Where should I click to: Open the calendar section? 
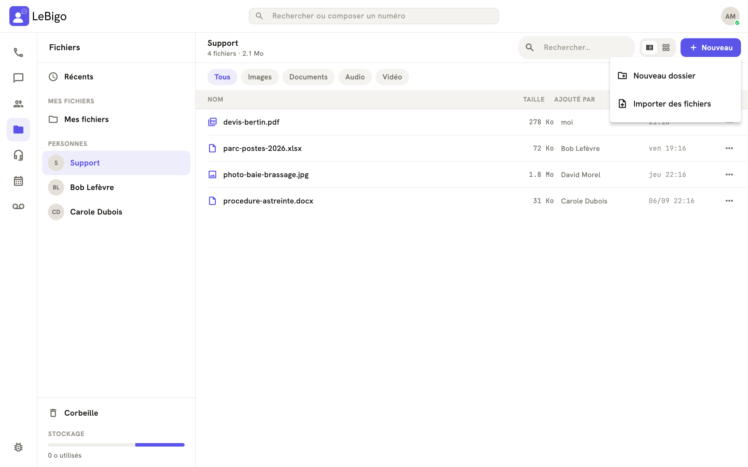tap(18, 181)
